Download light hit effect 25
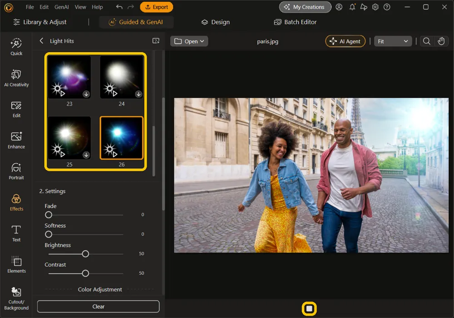454x318 pixels. (86, 155)
